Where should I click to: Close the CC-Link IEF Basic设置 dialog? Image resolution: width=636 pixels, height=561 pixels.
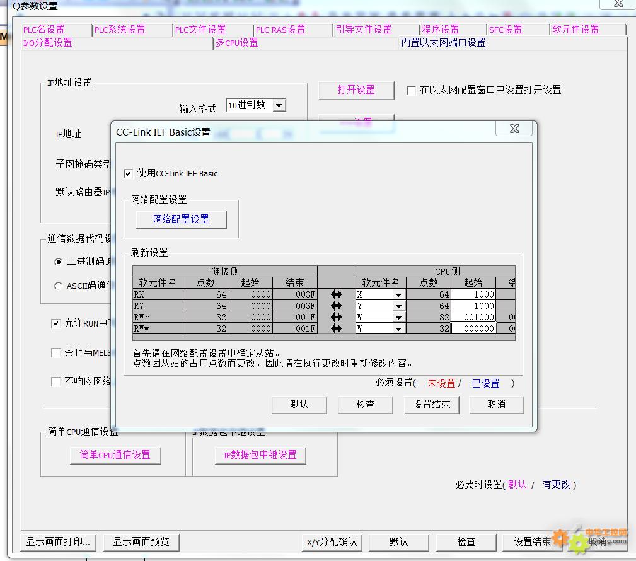pyautogui.click(x=514, y=129)
